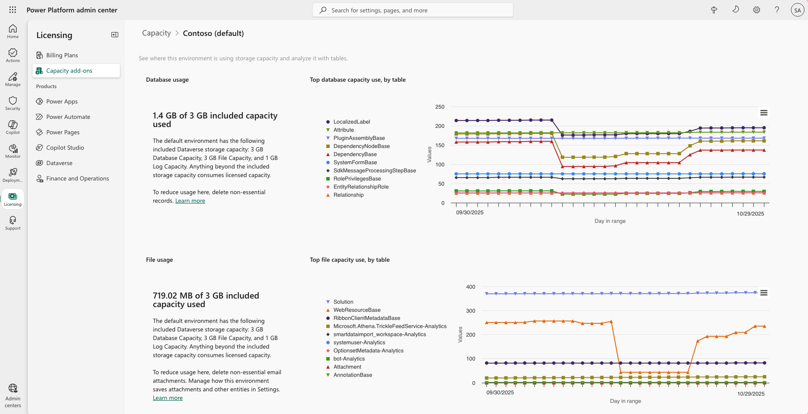Select Power Apps under Products
808x414 pixels.
coord(61,101)
